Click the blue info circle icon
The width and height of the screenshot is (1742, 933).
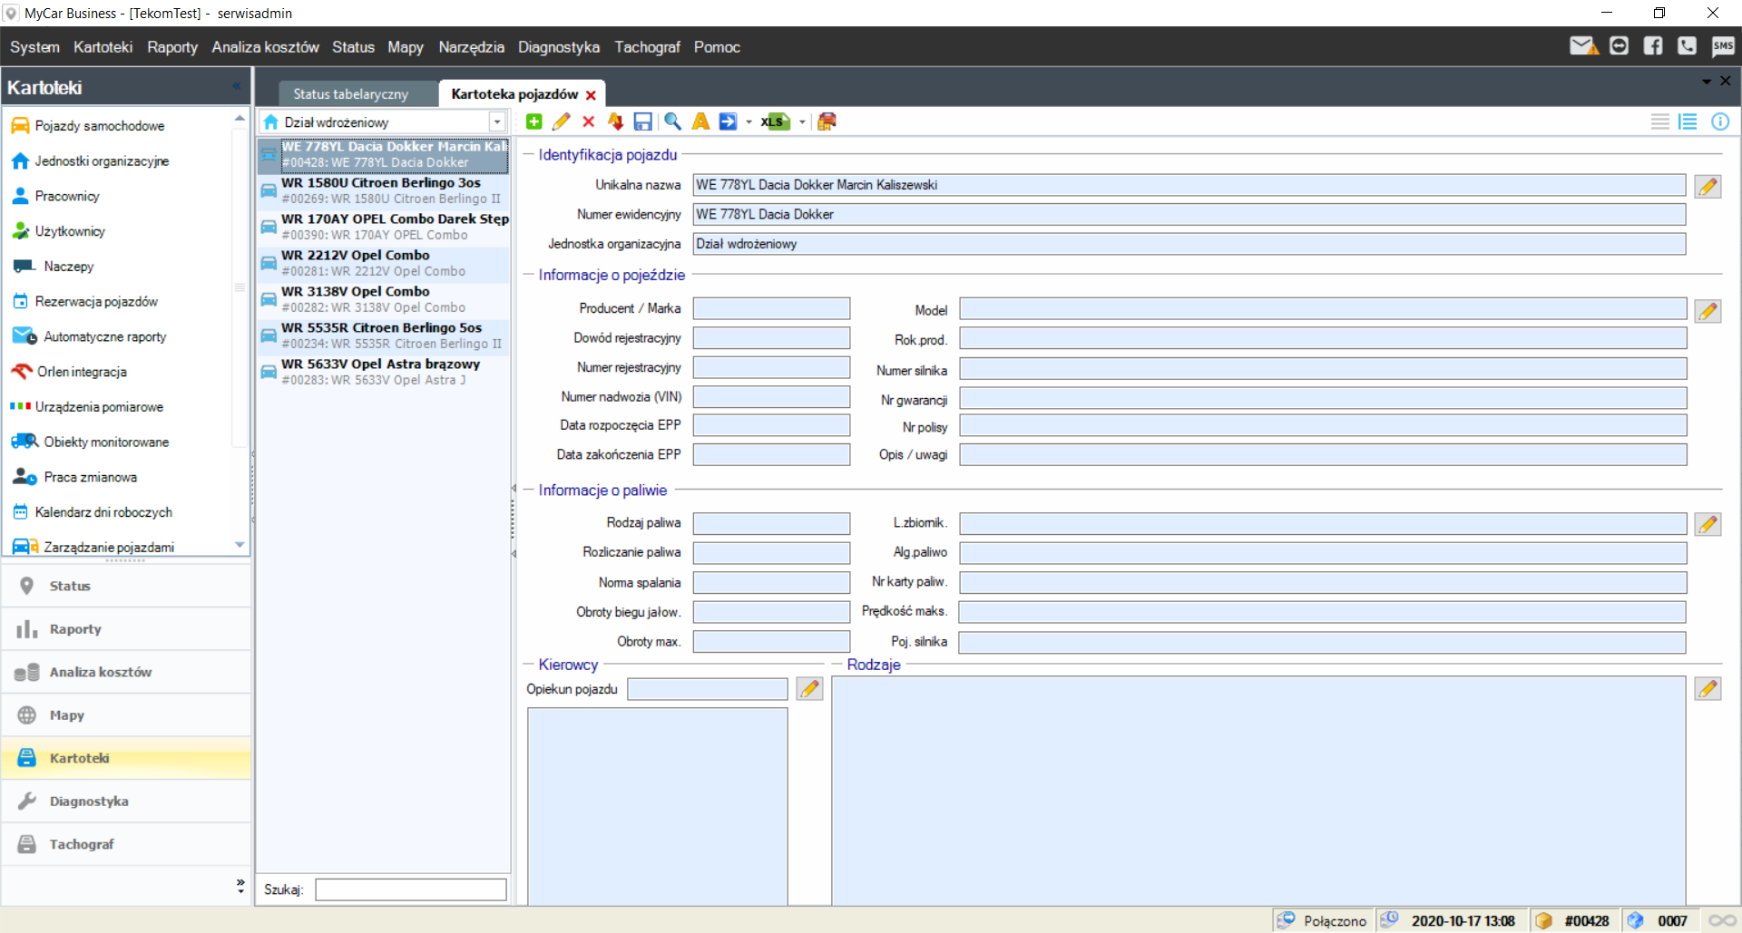[x=1719, y=121]
